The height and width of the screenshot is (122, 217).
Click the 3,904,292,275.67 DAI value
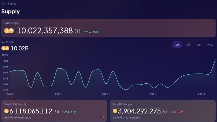[143, 111]
